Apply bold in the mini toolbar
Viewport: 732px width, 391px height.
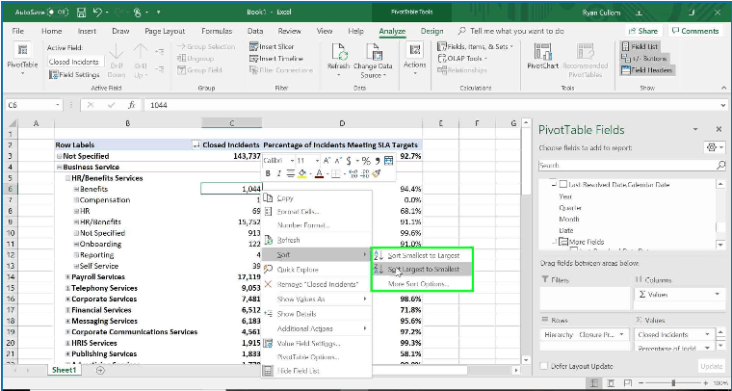tap(268, 173)
